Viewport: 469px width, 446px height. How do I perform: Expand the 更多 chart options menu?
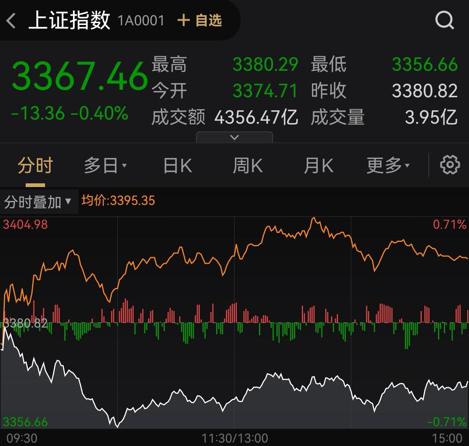coord(387,164)
